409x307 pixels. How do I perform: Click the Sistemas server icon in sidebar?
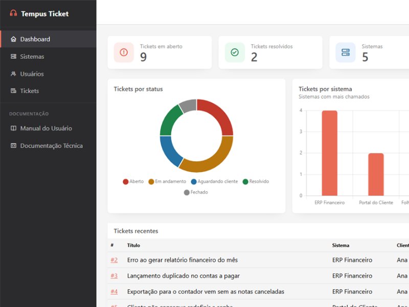pos(13,56)
